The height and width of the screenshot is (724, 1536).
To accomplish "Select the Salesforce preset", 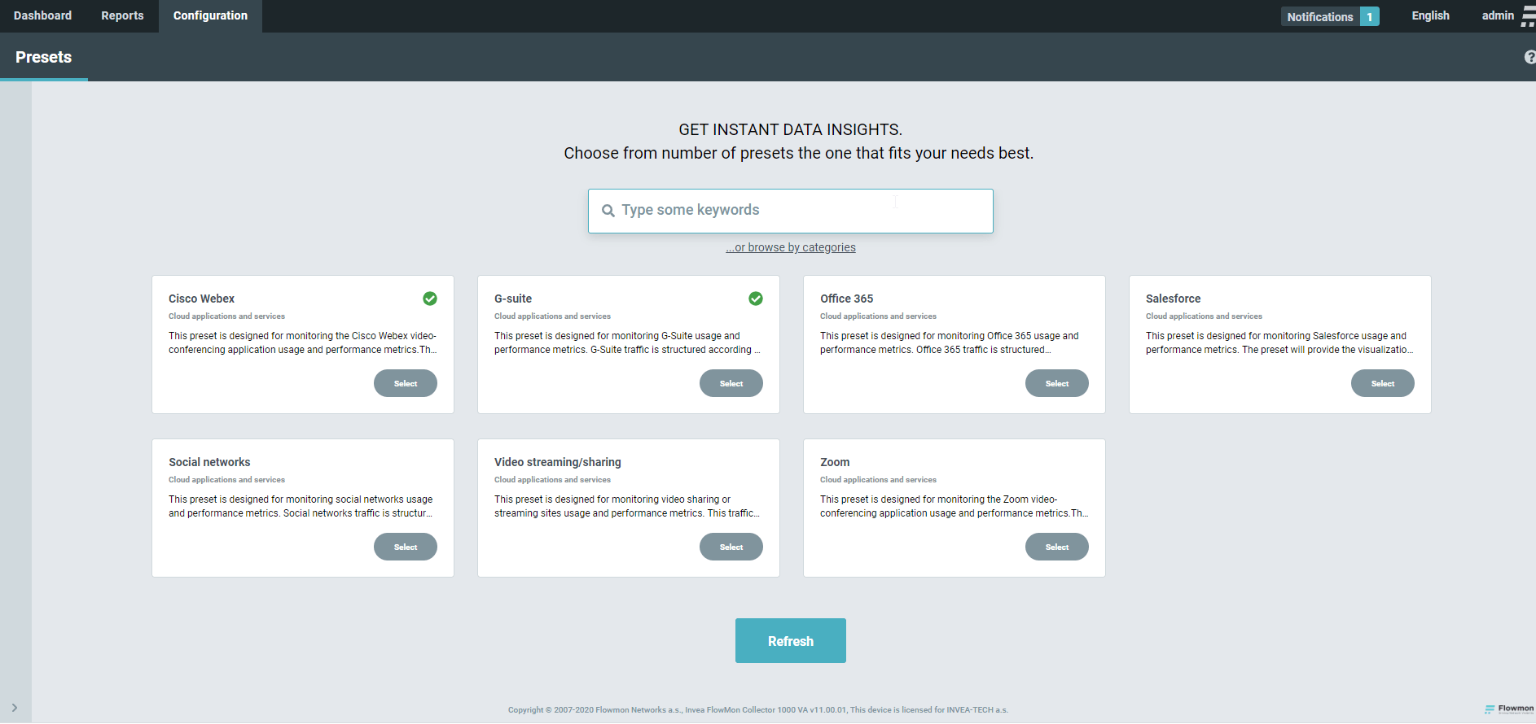I will click(x=1382, y=383).
